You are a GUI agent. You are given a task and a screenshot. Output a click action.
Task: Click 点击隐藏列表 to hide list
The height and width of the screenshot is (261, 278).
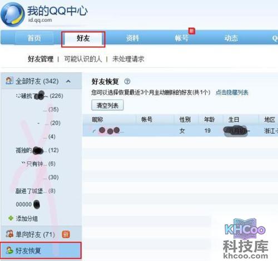[x=232, y=92]
